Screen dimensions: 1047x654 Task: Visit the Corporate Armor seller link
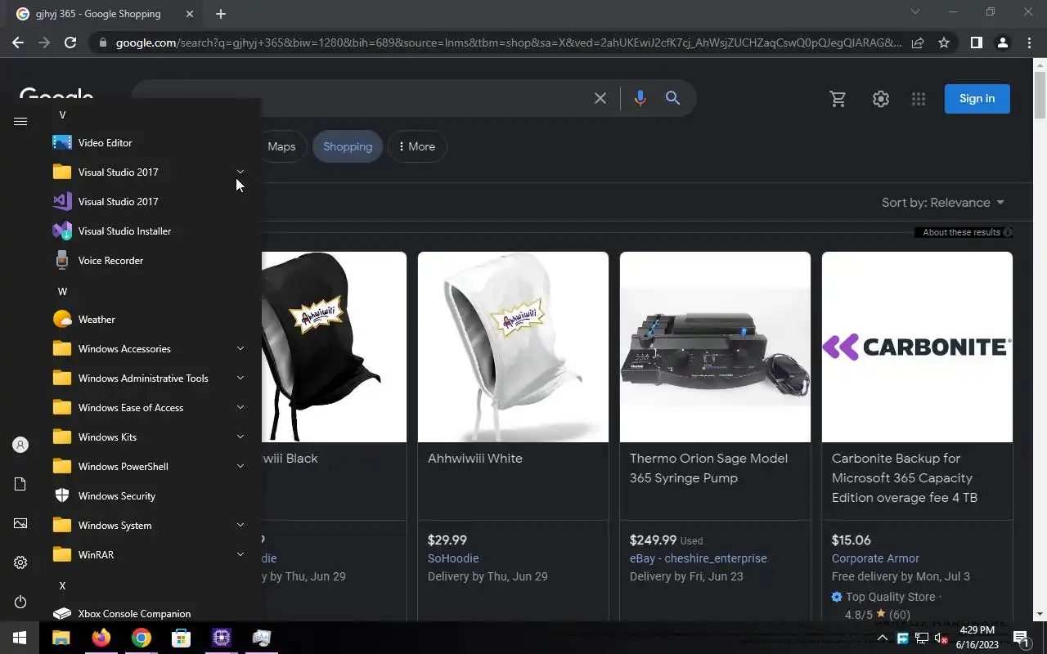tap(875, 558)
